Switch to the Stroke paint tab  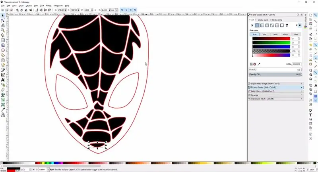[262, 20]
